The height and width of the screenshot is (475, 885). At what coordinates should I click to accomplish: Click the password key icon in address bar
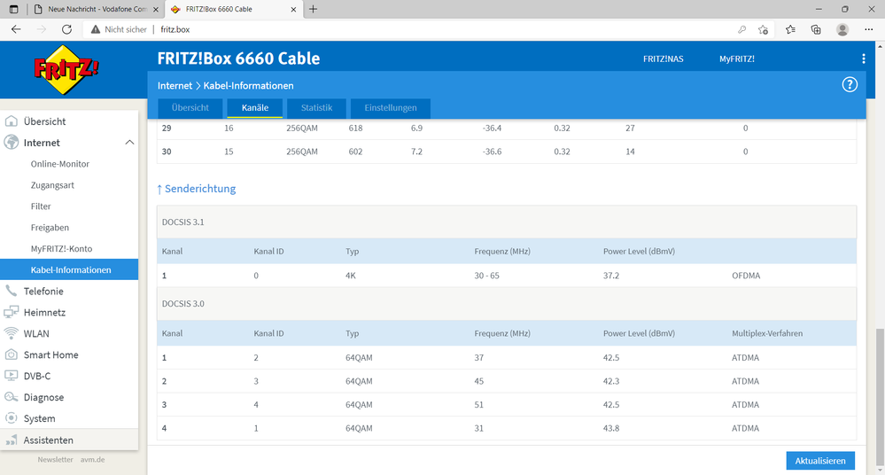tap(741, 29)
